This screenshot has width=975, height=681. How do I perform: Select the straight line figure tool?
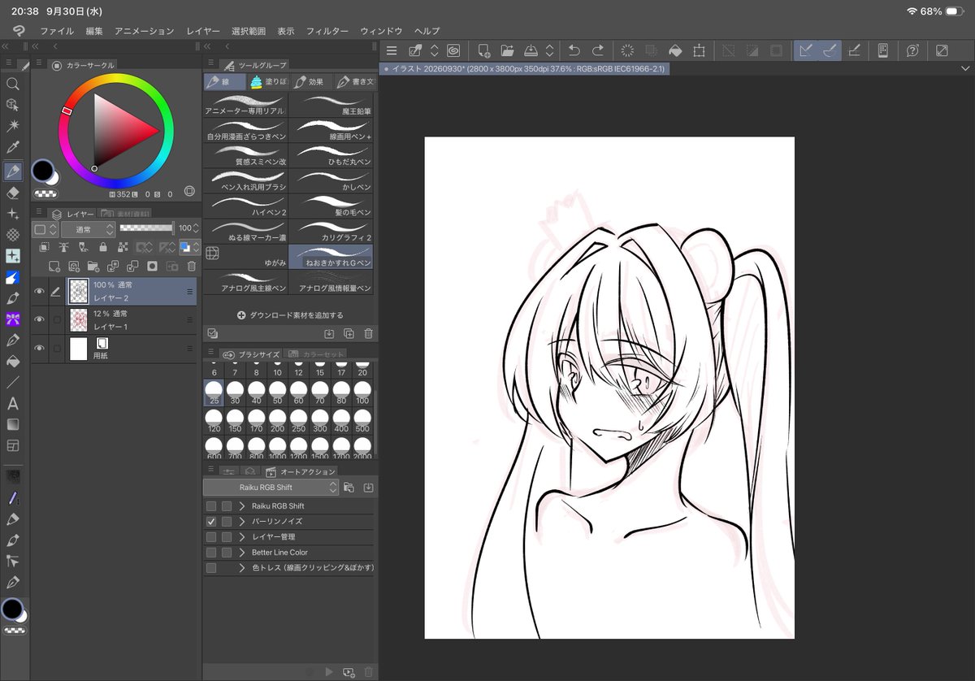[12, 382]
